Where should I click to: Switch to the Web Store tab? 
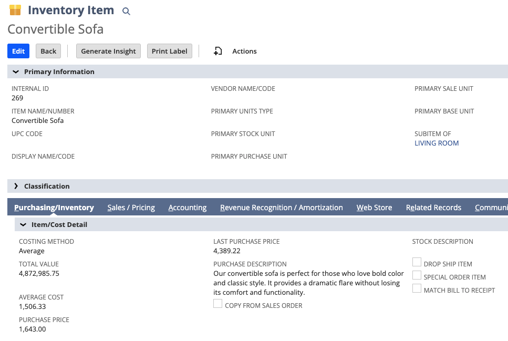coord(374,208)
